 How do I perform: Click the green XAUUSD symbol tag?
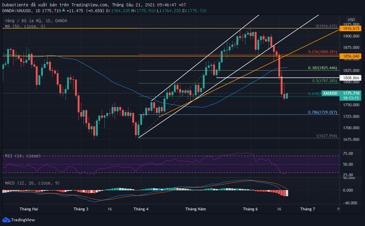pos(331,93)
